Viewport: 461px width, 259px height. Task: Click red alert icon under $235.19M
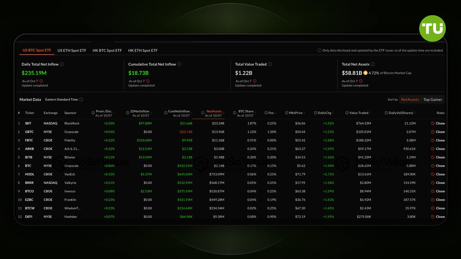pyautogui.click(x=41, y=81)
